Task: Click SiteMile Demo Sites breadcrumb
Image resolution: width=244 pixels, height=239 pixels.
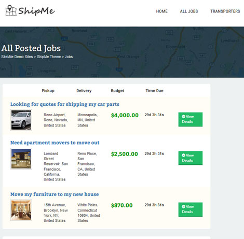Action: pos(17,57)
